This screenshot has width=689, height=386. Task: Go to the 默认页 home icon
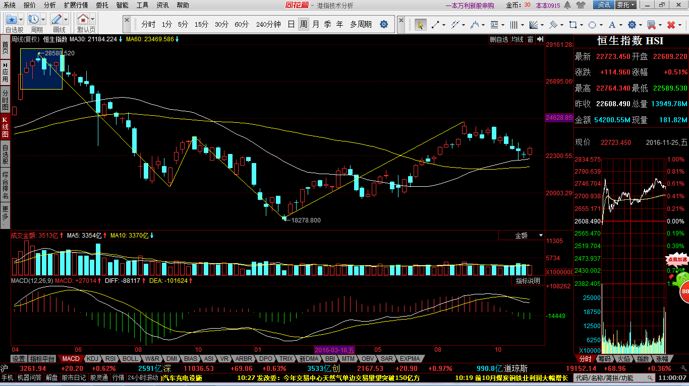click(x=83, y=20)
